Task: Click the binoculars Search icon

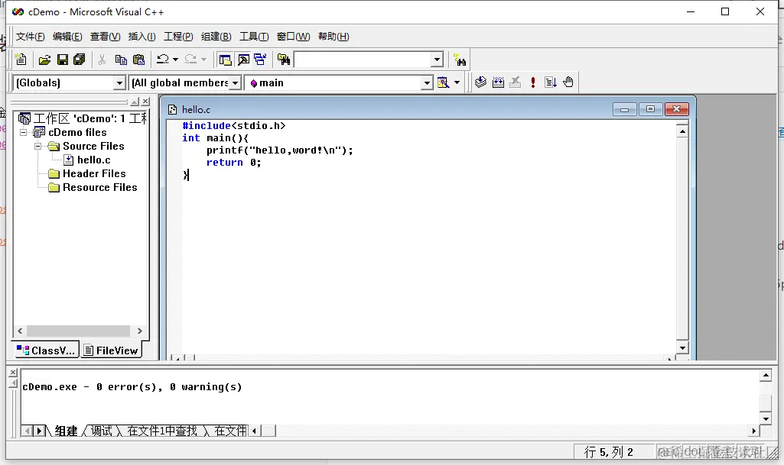Action: pyautogui.click(x=460, y=60)
